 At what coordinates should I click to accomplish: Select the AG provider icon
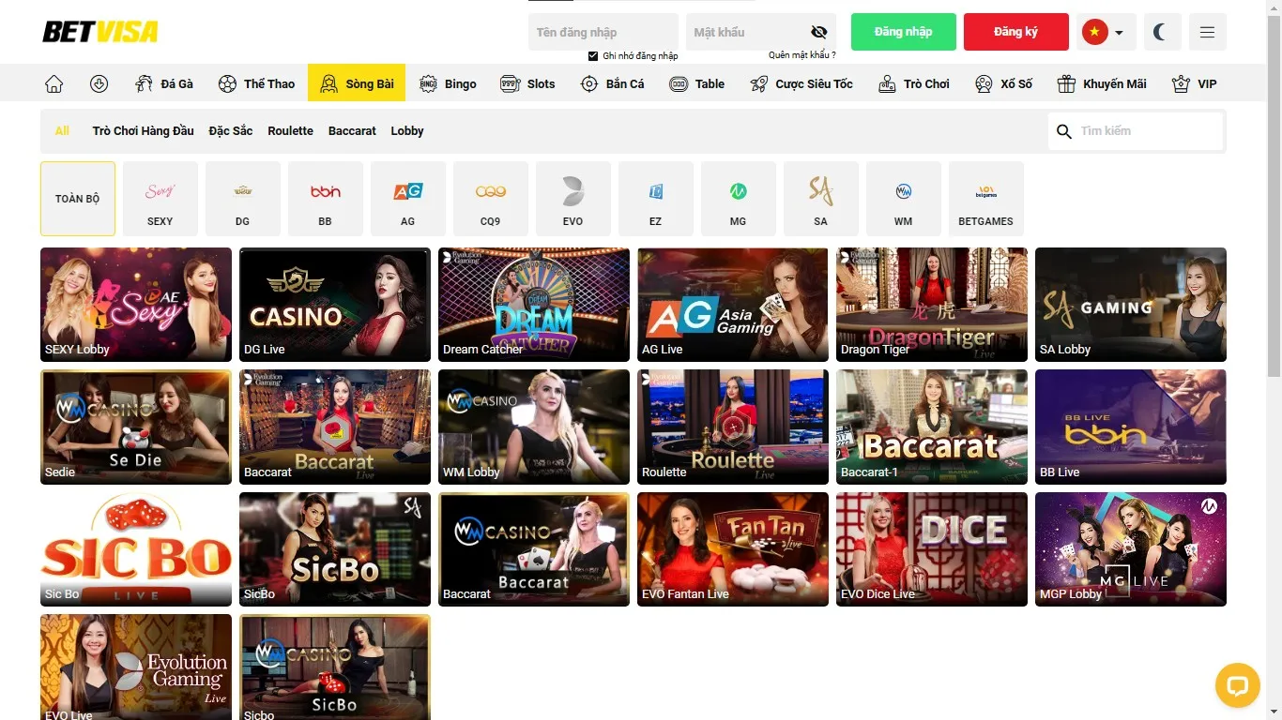[408, 199]
